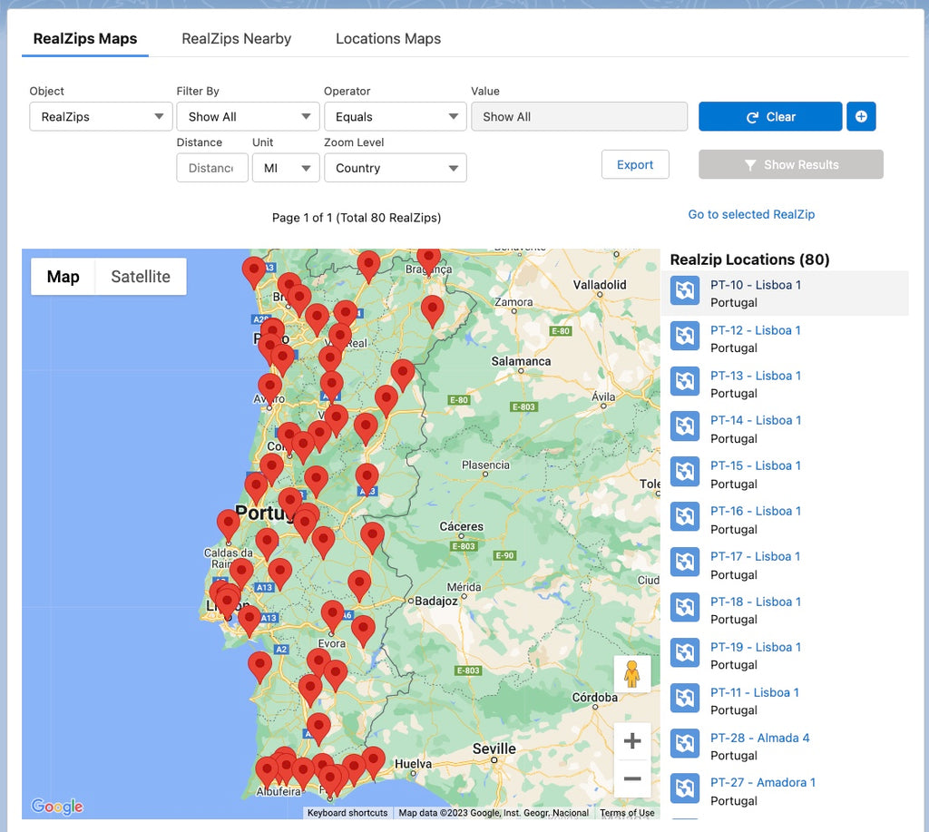Click the Street View pegman icon
Screen dimensions: 929x832
tap(631, 674)
